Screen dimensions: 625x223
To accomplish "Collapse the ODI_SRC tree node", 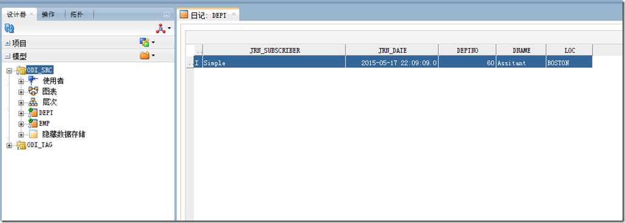I will click(9, 71).
